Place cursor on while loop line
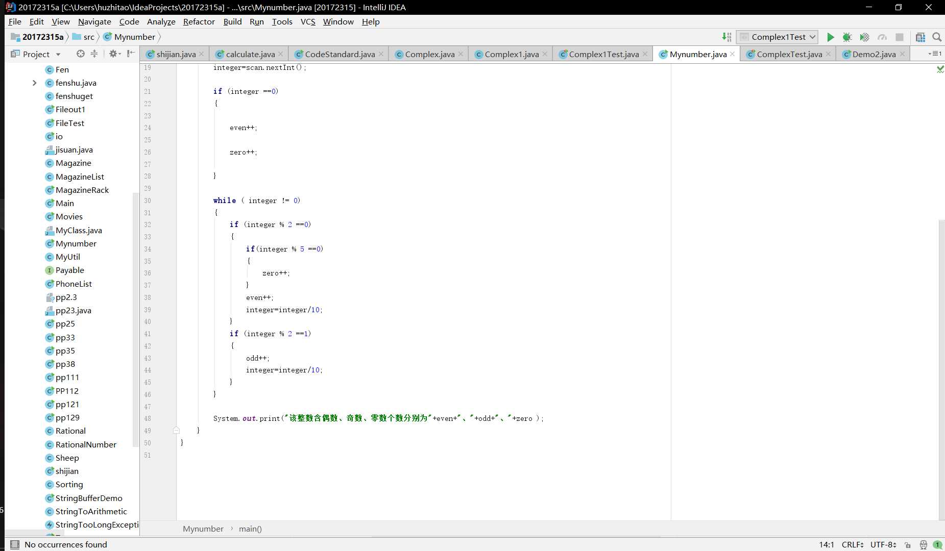945x551 pixels. click(256, 201)
